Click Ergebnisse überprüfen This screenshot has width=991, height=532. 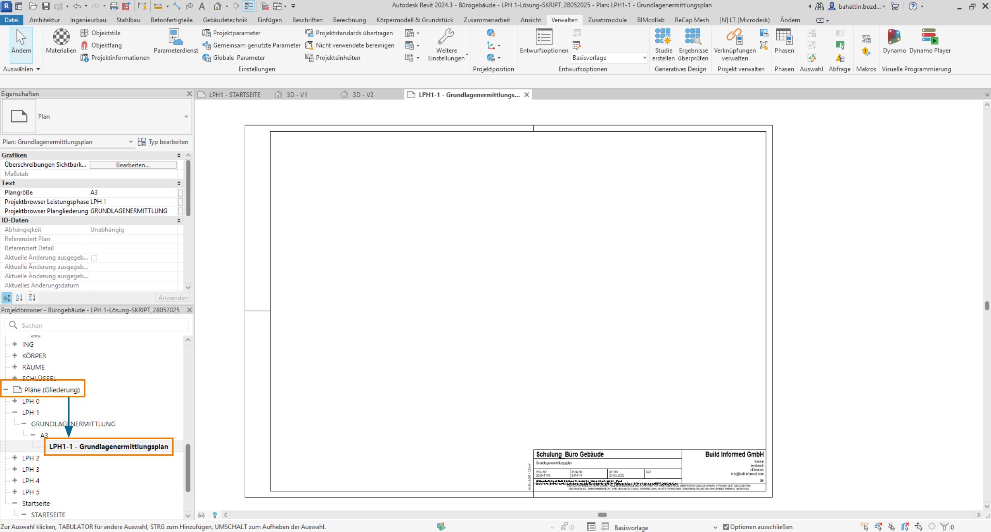pos(693,45)
